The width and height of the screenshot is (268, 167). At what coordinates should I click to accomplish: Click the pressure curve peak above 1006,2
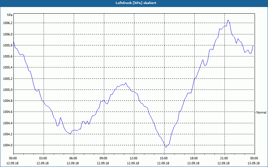click(x=228, y=20)
